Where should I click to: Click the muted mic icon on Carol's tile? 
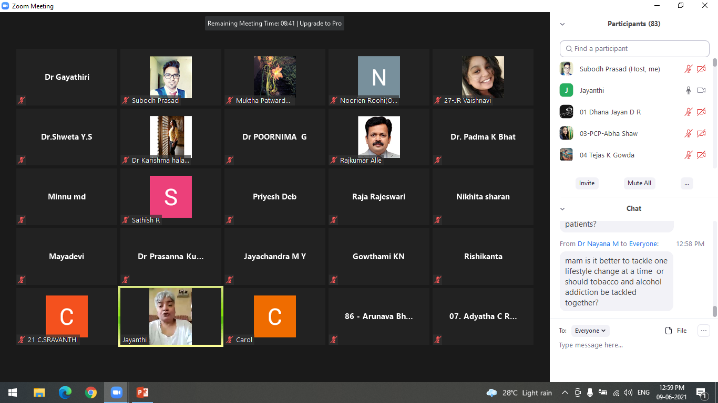click(x=230, y=340)
